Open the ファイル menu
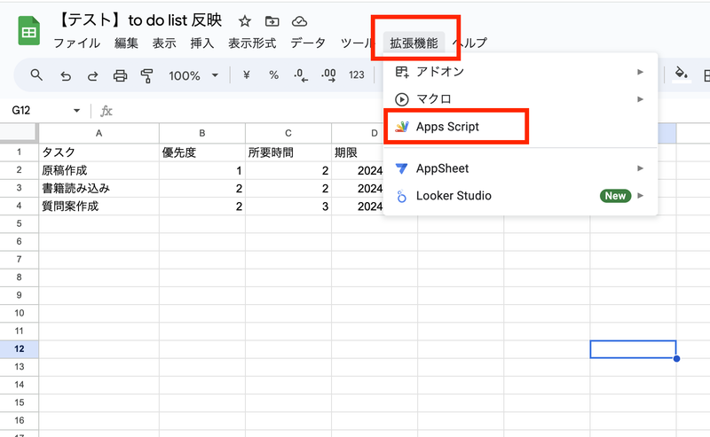Image resolution: width=710 pixels, height=437 pixels. click(x=76, y=43)
